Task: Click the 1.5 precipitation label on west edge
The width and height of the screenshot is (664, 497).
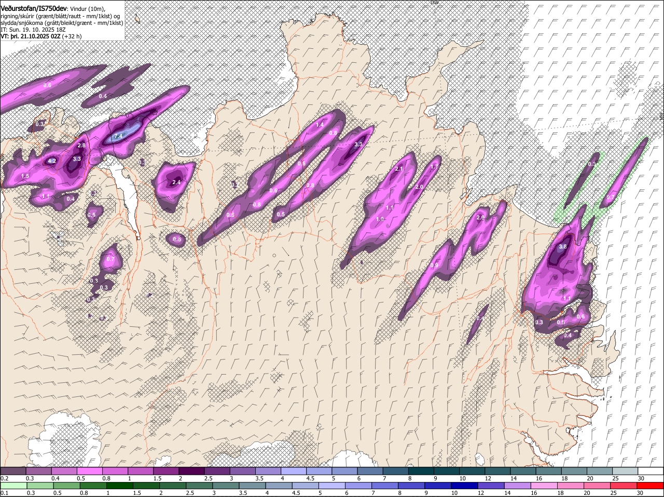Action: (25, 176)
